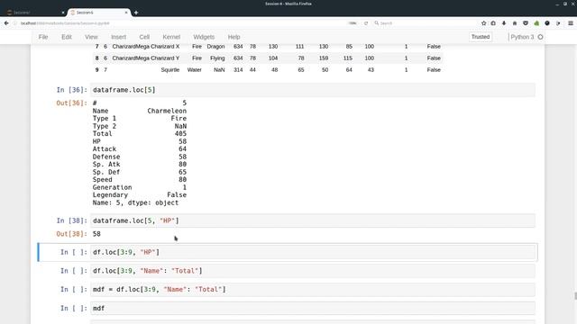
Task: Open the Widgets menu
Action: pos(204,37)
